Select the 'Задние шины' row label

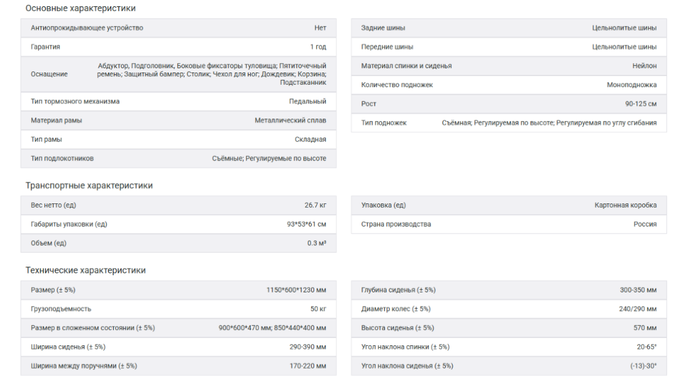coord(383,28)
